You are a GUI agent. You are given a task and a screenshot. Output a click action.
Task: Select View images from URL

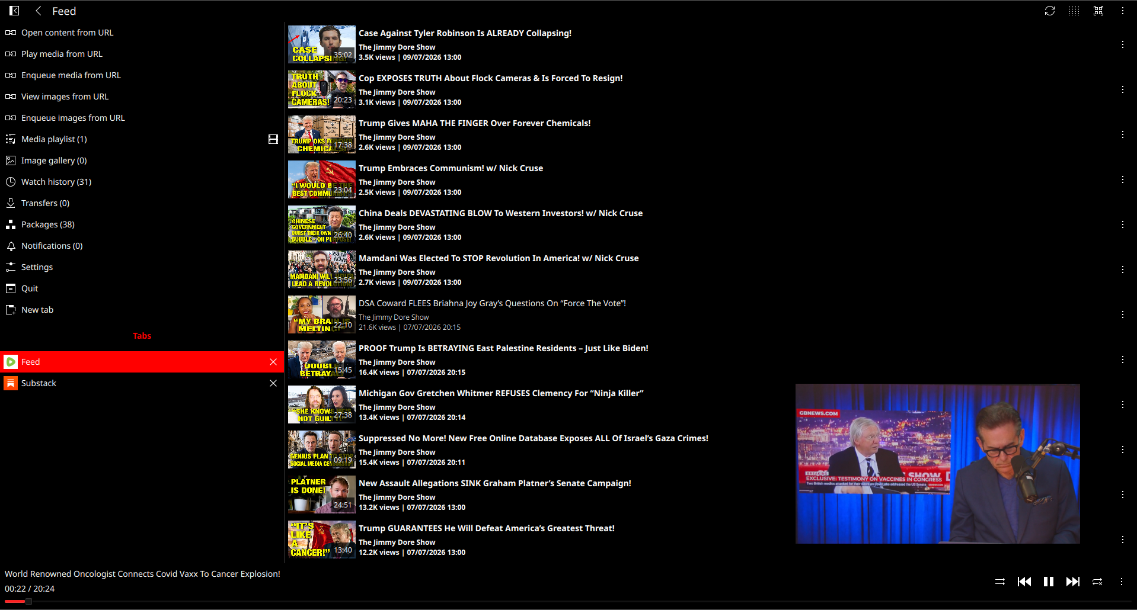[x=142, y=97]
